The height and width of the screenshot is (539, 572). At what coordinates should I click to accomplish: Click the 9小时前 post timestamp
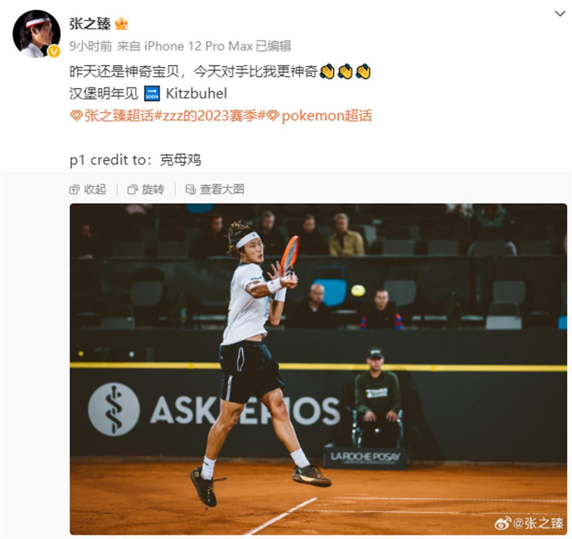91,46
